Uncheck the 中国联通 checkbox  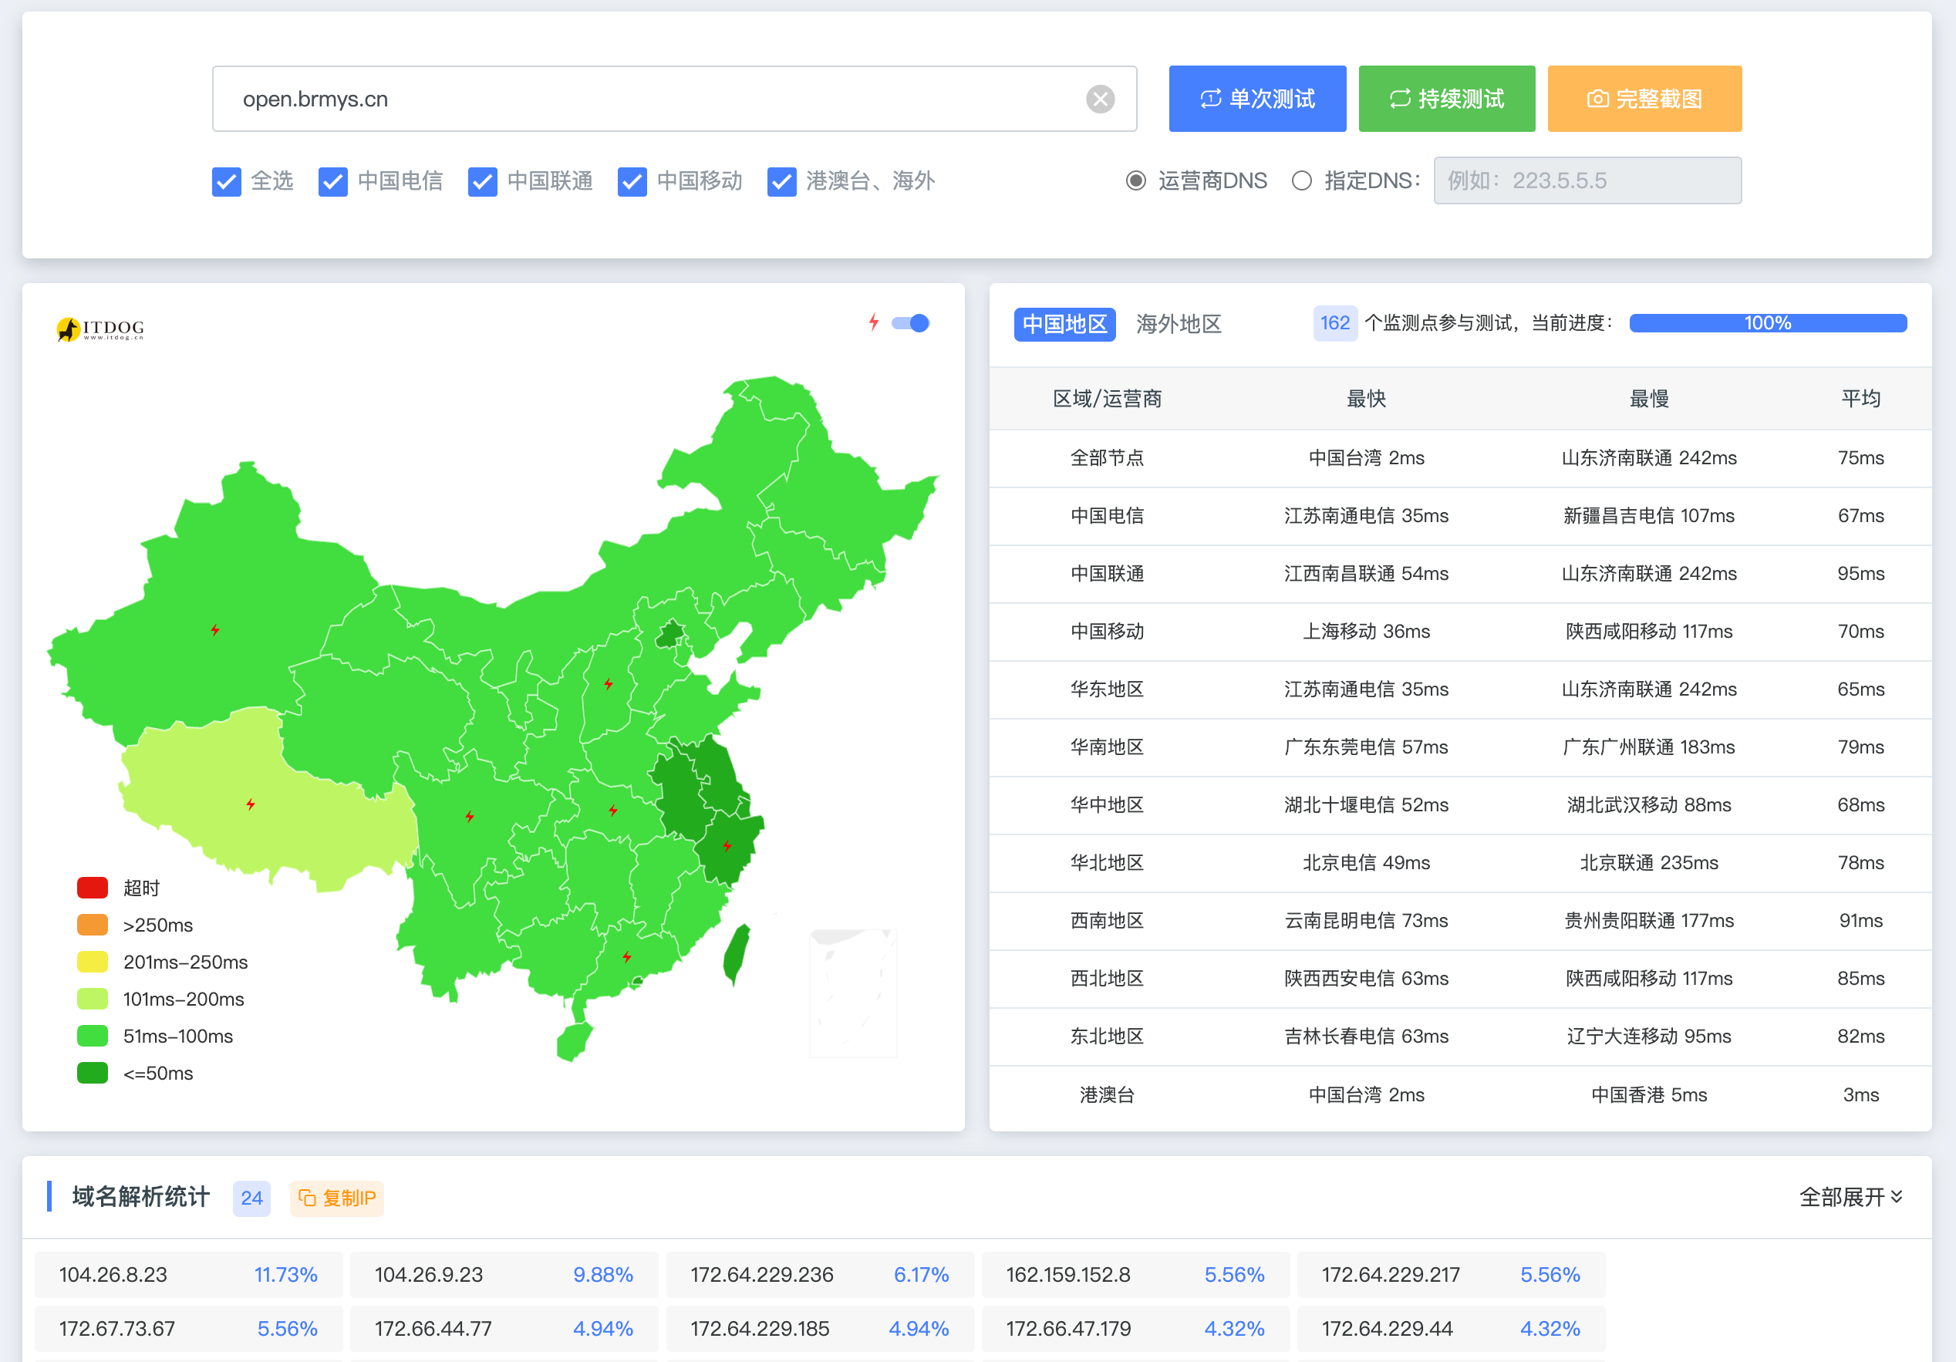pos(483,181)
